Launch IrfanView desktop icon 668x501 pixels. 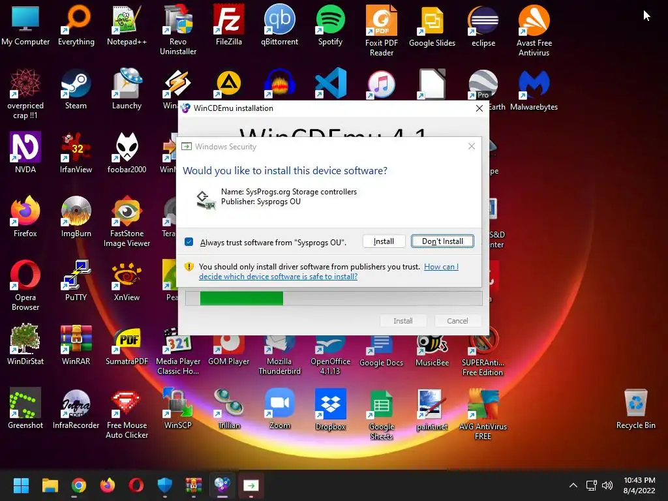tap(76, 153)
